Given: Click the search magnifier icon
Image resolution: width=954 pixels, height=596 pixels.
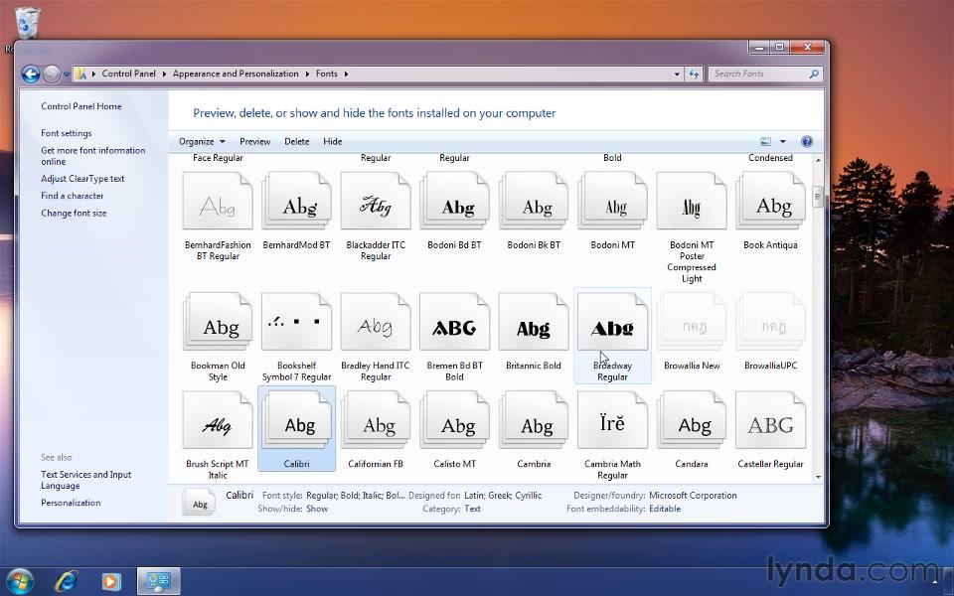Looking at the screenshot, I should (814, 74).
